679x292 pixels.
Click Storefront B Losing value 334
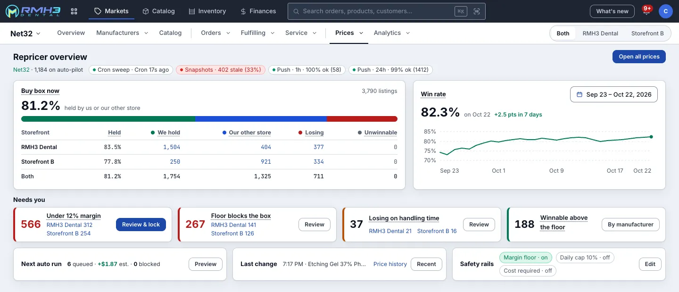point(319,162)
